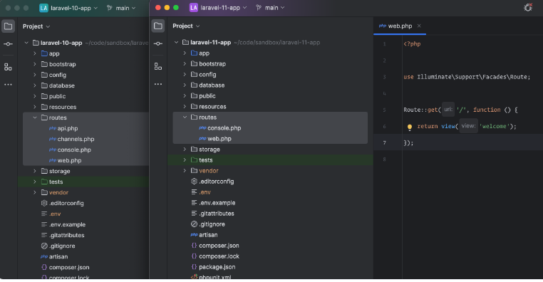Viewport: 543px width, 282px height.
Task: Expand resources folder in laravel-11-app
Action: 185,107
